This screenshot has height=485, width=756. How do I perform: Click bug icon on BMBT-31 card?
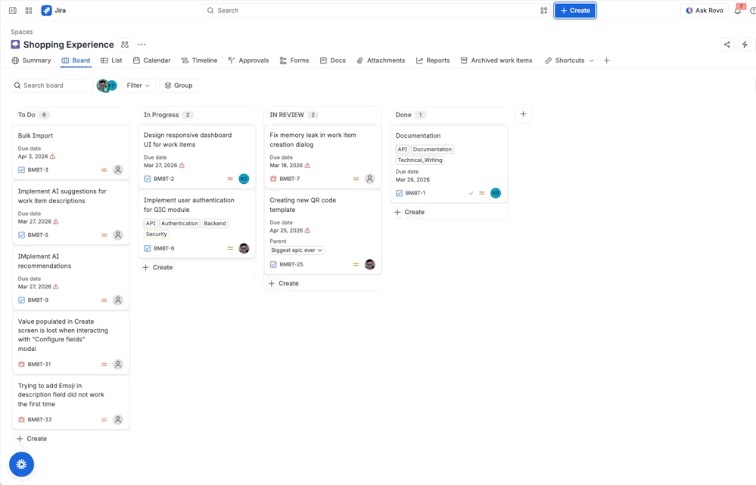21,364
